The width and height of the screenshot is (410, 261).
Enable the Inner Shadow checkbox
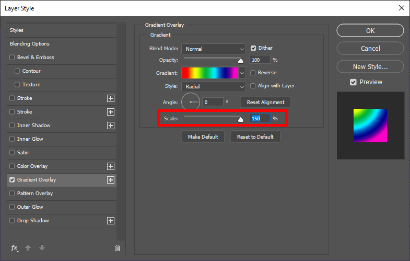click(12, 126)
